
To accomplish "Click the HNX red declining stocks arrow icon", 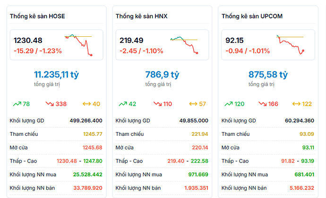I will click(x=155, y=104).
